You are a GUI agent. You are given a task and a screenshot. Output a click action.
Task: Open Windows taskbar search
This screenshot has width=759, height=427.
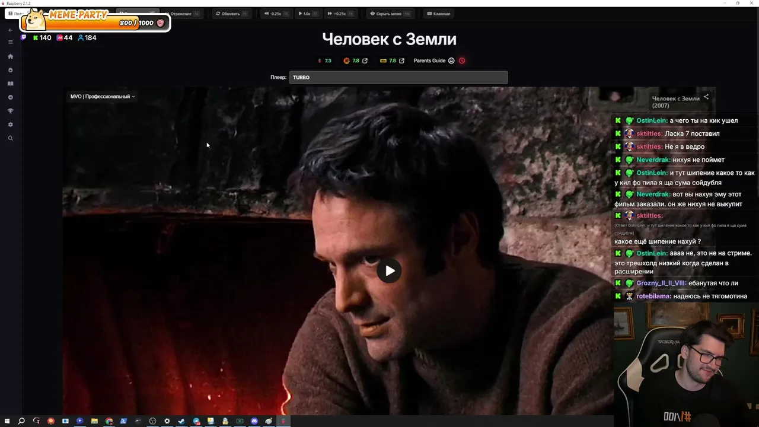(21, 421)
